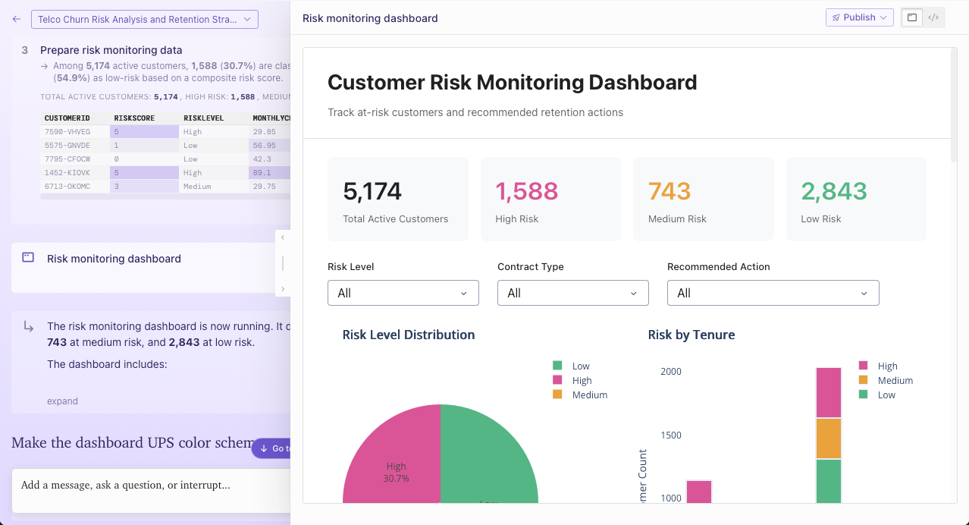Click the Go to button

pos(271,448)
